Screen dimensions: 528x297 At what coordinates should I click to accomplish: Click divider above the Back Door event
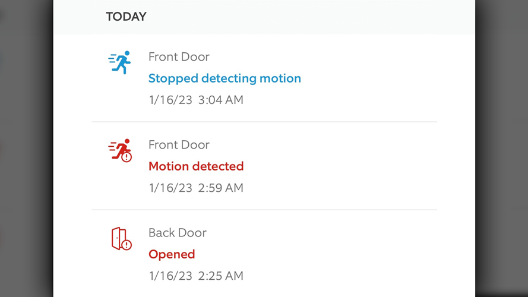[264, 210]
